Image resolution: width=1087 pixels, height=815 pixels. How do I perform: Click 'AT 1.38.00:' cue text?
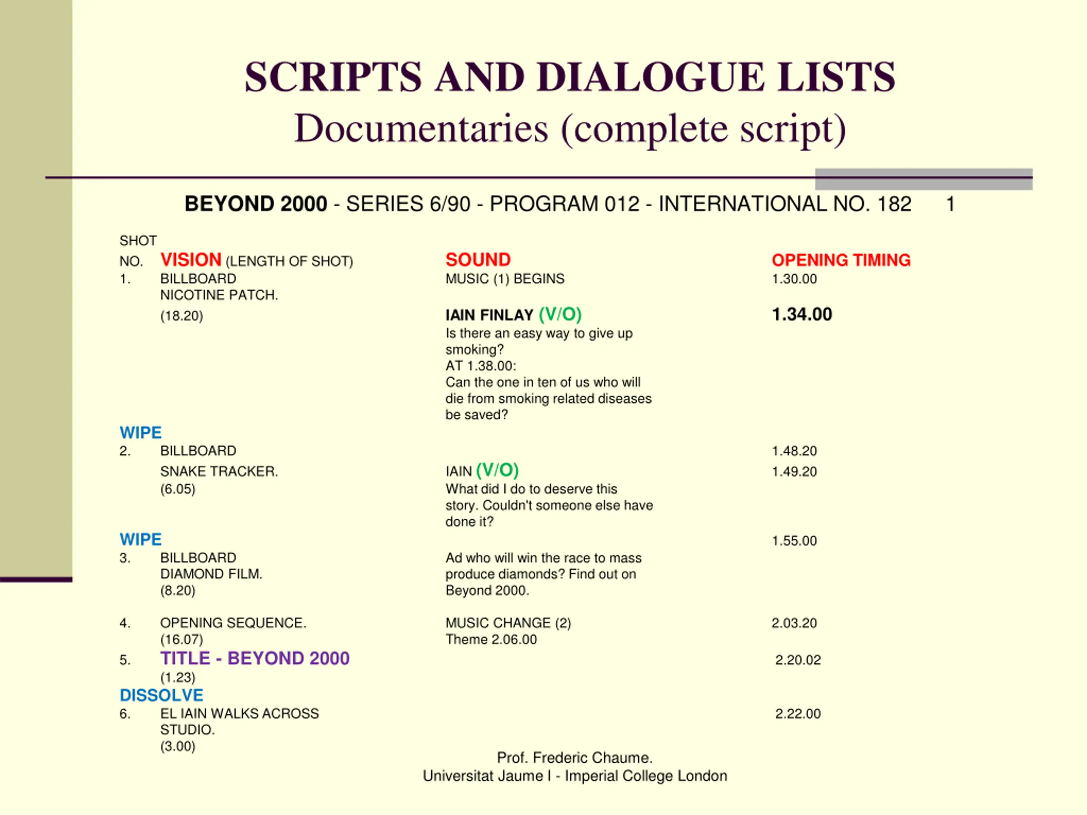481,366
